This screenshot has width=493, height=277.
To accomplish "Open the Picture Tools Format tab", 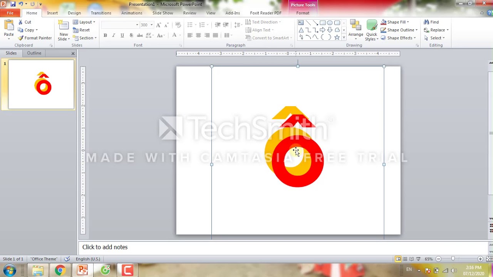I will click(303, 13).
